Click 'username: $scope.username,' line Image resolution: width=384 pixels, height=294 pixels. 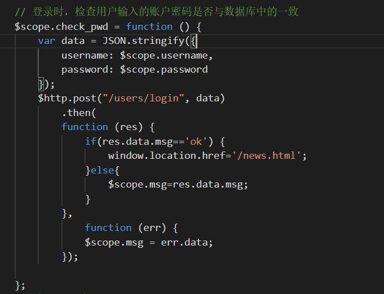[137, 56]
